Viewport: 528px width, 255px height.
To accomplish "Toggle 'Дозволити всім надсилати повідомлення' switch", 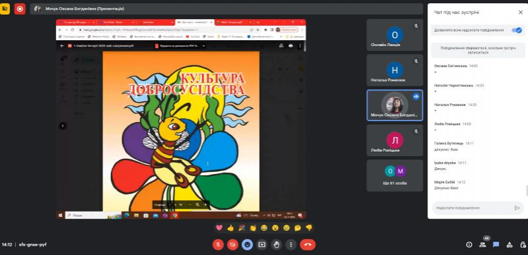I will click(x=517, y=30).
